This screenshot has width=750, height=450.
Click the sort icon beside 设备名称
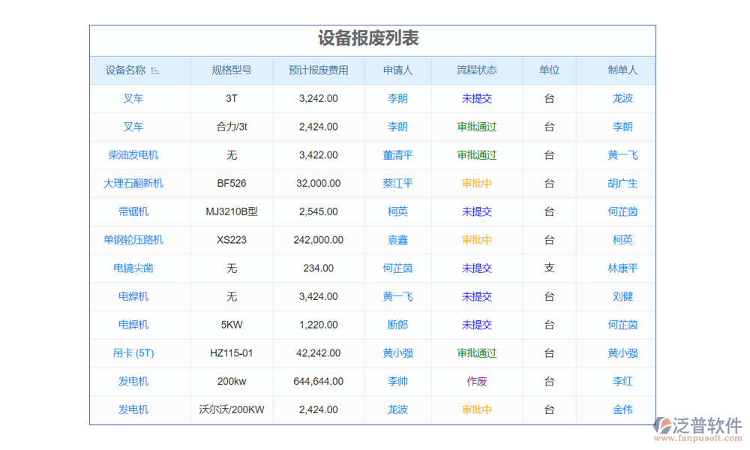(154, 70)
